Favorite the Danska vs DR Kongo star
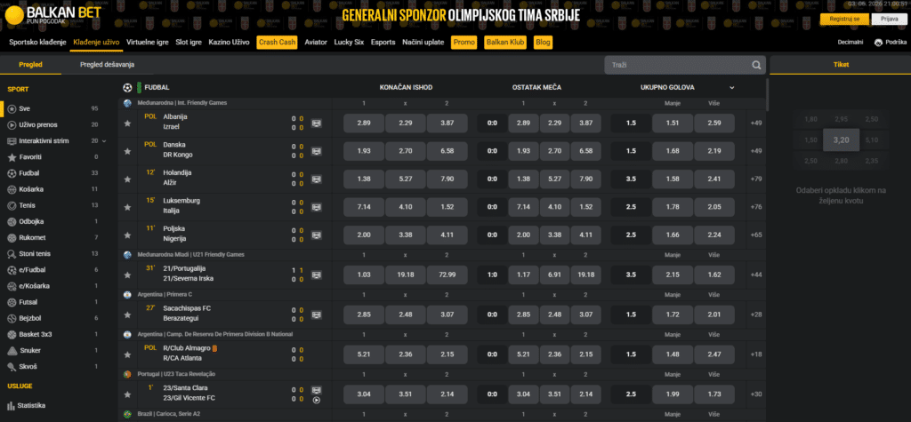Screen dimensions: 911x422 127,151
